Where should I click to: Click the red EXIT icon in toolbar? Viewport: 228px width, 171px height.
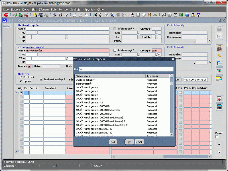click(6, 15)
